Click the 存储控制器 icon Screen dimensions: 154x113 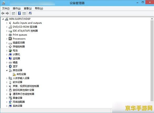[10, 47]
